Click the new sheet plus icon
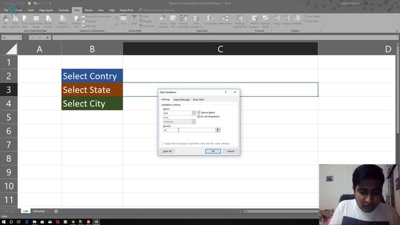The height and width of the screenshot is (225, 400). pyautogui.click(x=56, y=211)
